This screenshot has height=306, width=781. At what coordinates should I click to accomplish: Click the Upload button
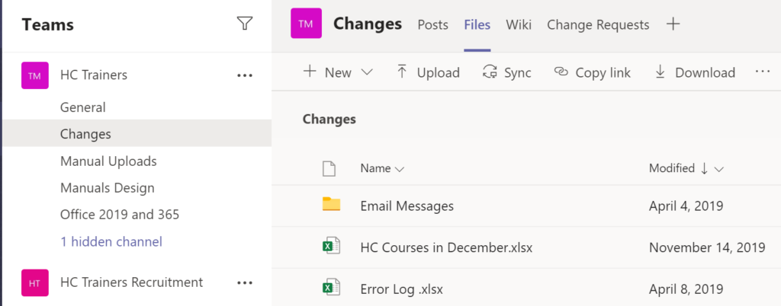[428, 72]
